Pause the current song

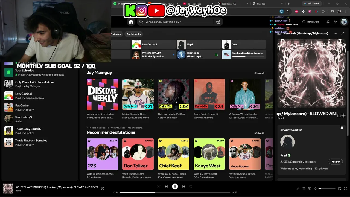(175, 186)
